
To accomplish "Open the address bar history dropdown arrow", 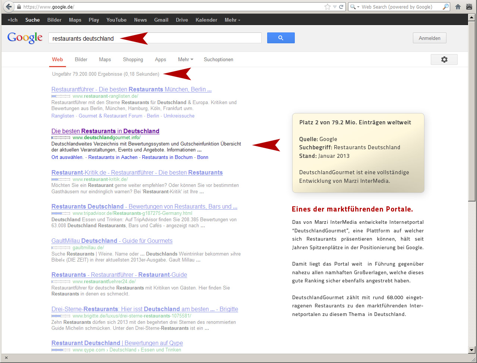I will pyautogui.click(x=335, y=7).
